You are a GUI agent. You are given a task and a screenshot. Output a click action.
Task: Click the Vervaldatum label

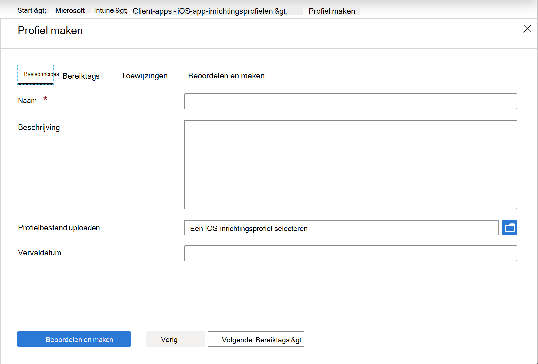point(40,253)
